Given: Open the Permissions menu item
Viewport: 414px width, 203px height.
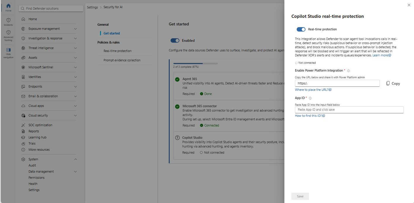Looking at the screenshot, I should pos(37,178).
